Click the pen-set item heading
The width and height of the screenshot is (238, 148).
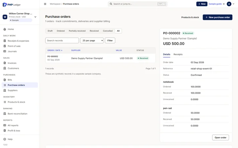pyautogui.click(x=167, y=108)
